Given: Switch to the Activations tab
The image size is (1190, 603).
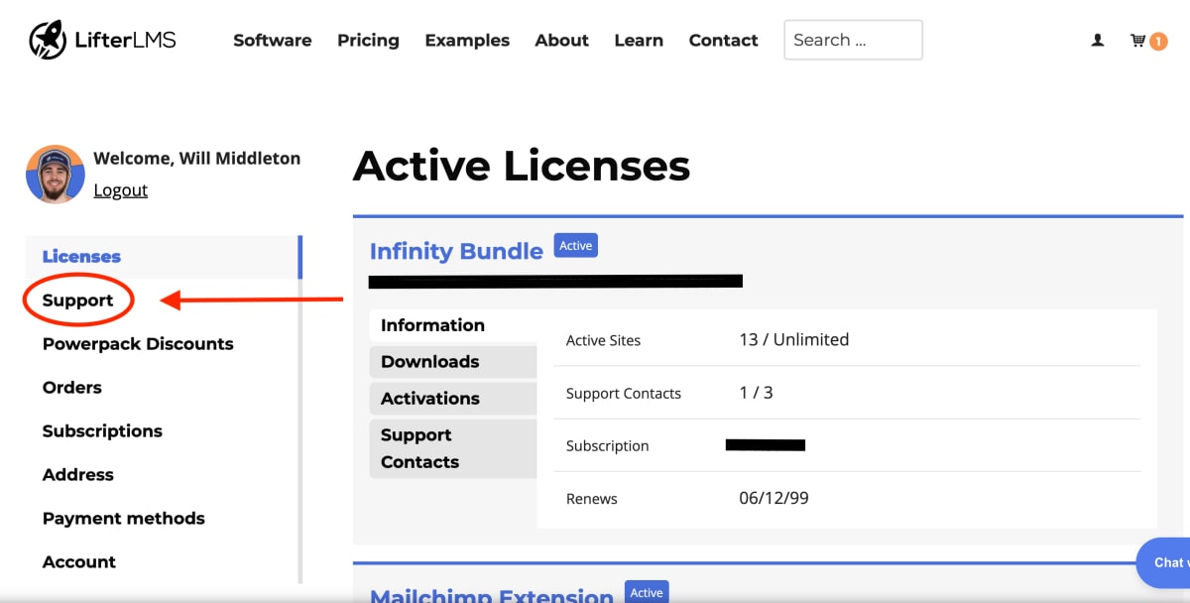Looking at the screenshot, I should (453, 399).
